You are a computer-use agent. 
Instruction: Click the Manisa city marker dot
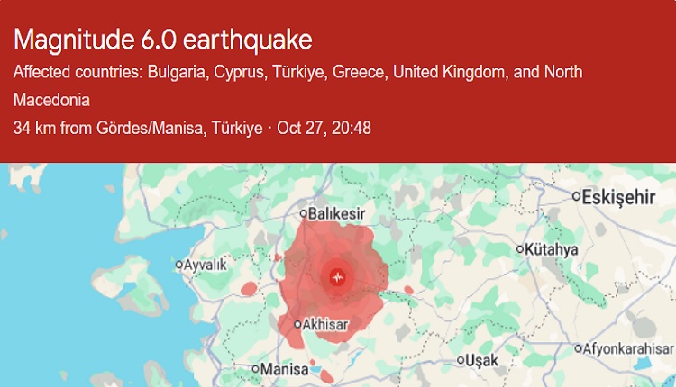pos(255,368)
